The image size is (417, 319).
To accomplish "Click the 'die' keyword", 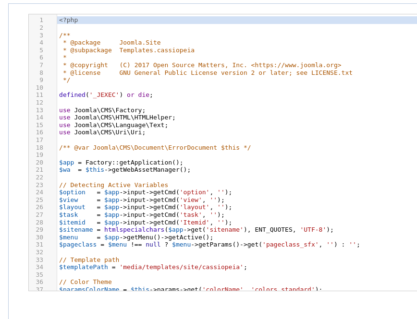I will tap(144, 95).
